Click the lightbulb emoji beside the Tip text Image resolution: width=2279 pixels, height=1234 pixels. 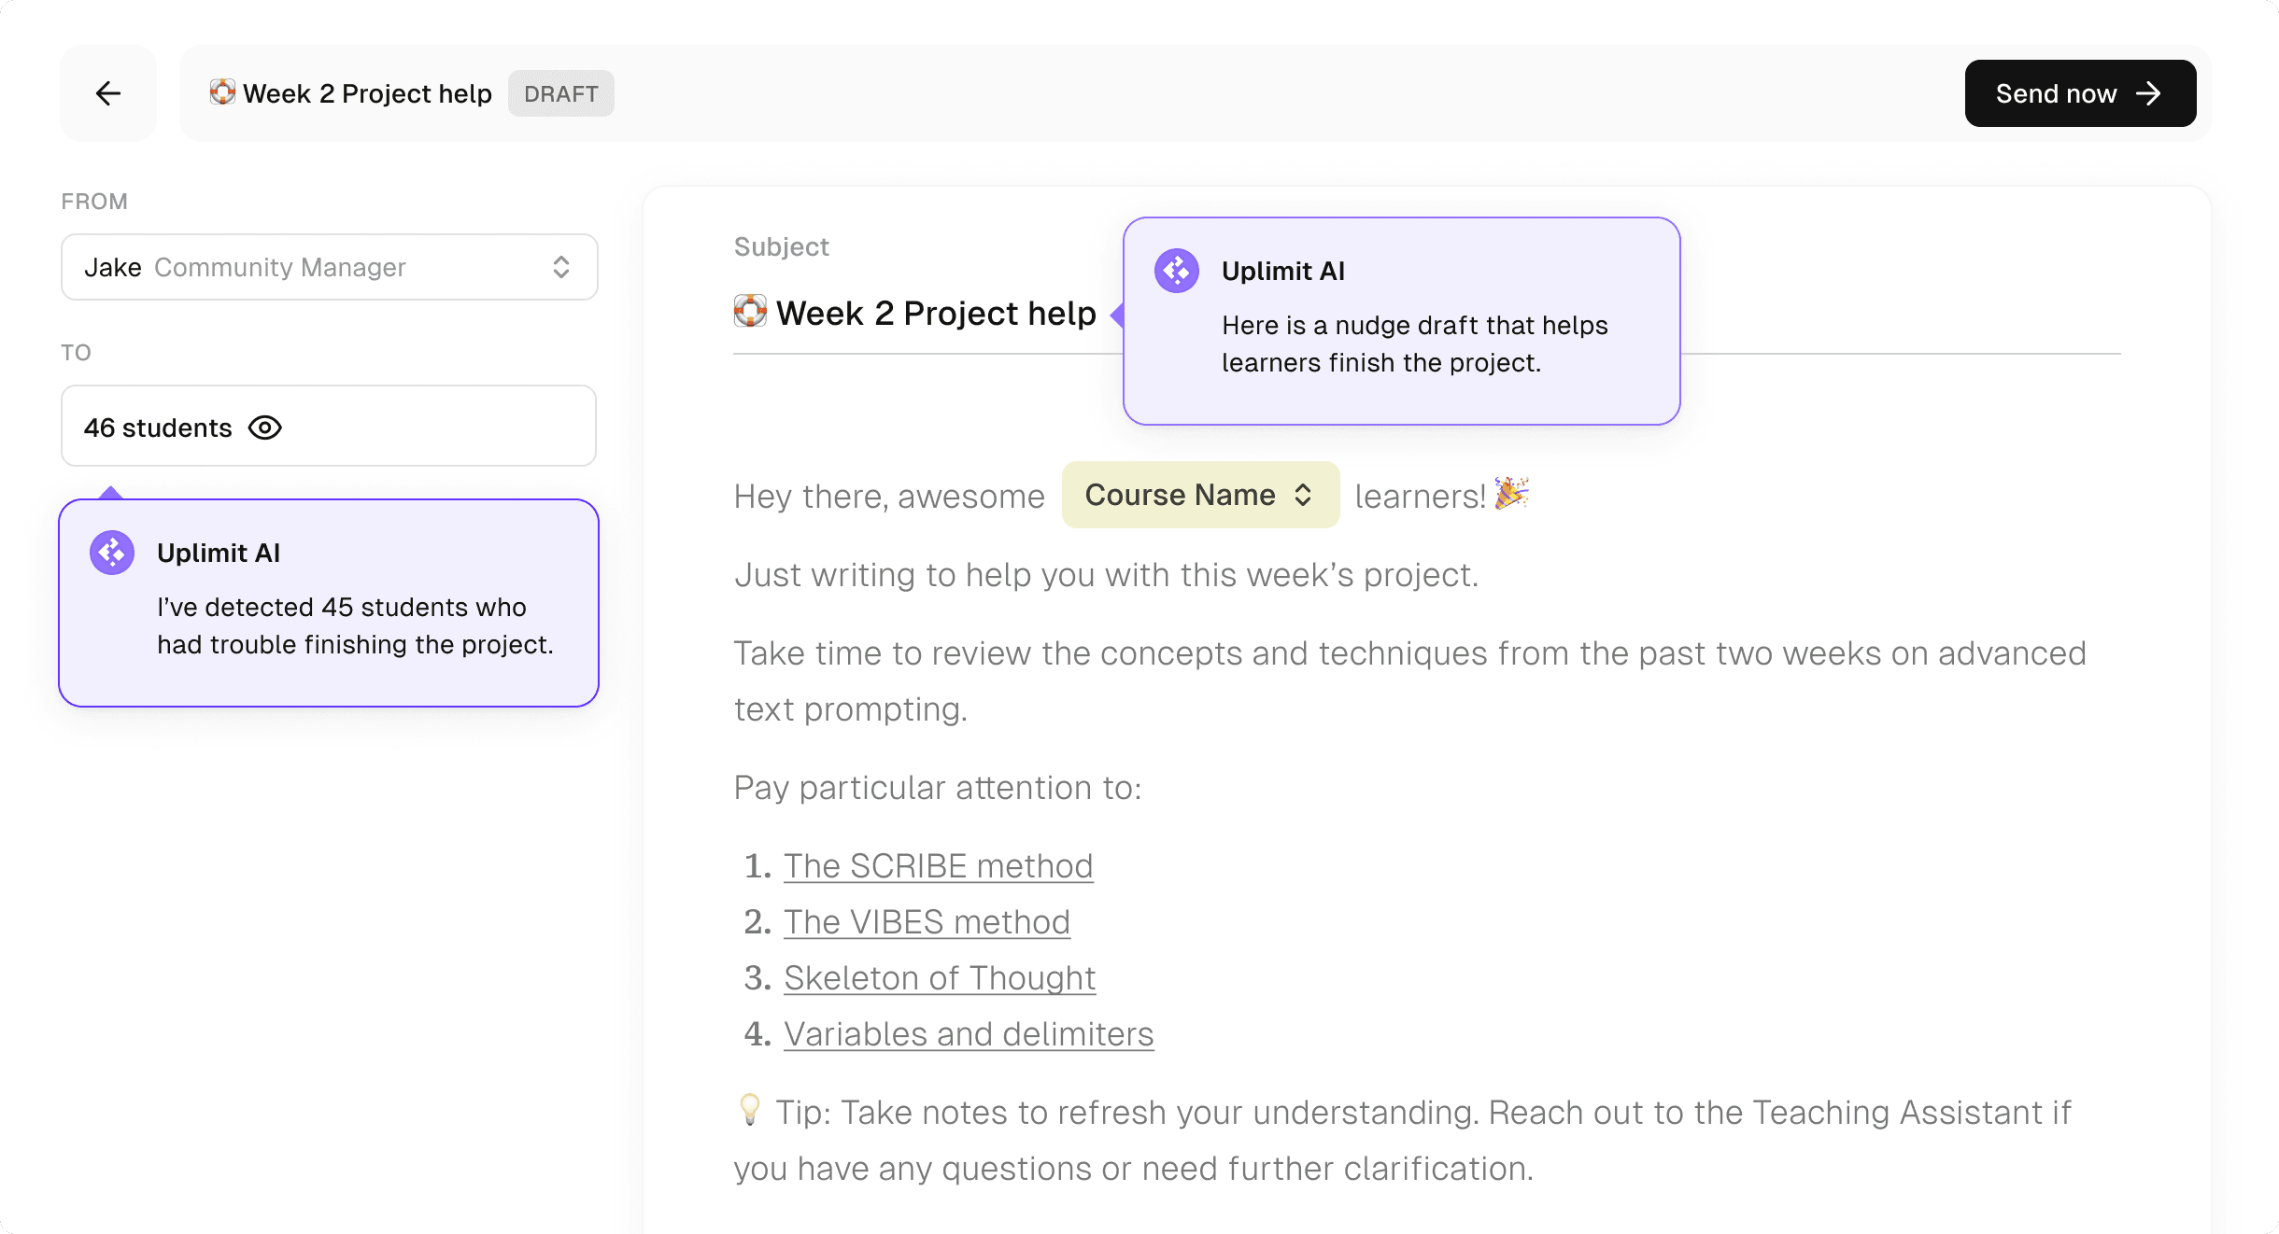(750, 1111)
